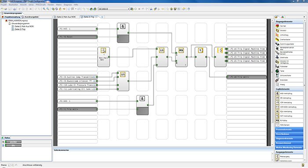Pick the OR-Verknüpfung logic element
308x168 pixels.
[289, 98]
